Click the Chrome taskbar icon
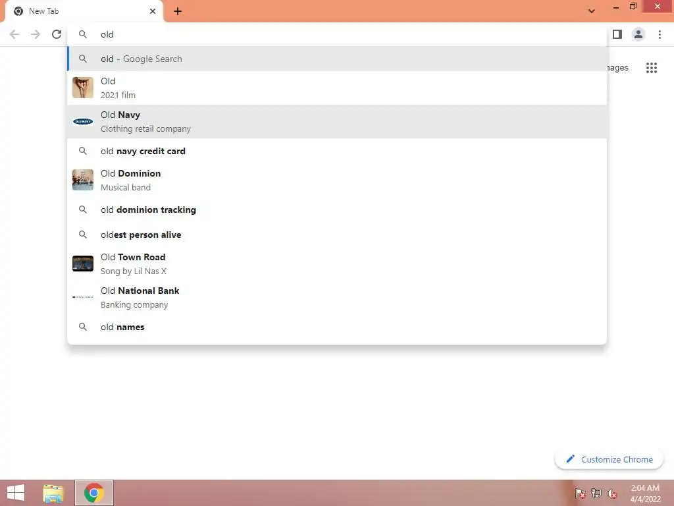674x506 pixels. pyautogui.click(x=94, y=493)
